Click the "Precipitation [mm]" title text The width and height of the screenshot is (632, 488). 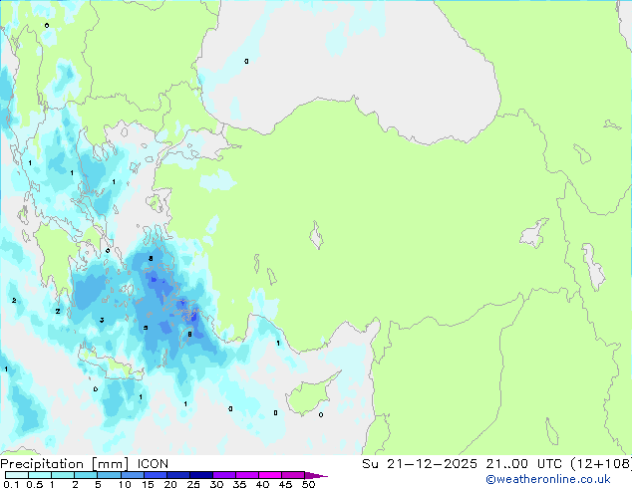(x=65, y=464)
